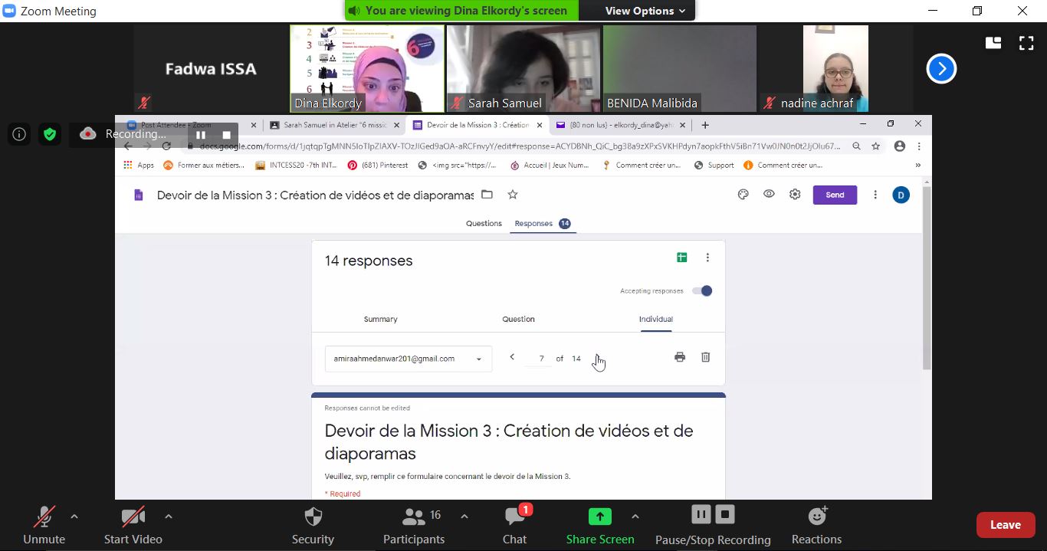Enter full screen mode in Zoom
Viewport: 1047px width, 551px height.
coord(1026,43)
